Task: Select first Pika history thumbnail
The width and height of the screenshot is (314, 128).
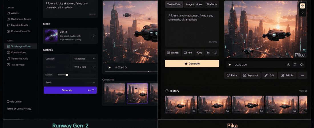Action: [x=181, y=105]
